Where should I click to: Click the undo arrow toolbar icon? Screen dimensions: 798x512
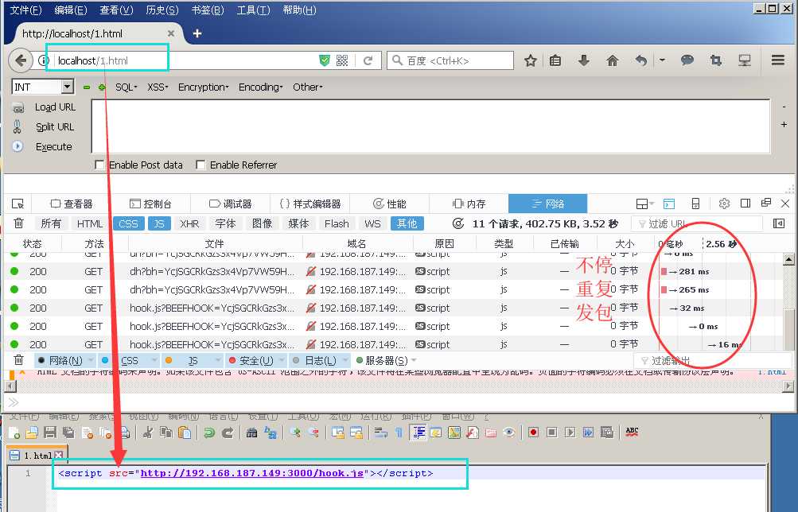[640, 60]
